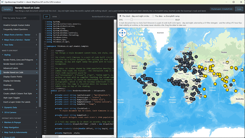Image resolution: width=245 pixels, height=138 pixels.
Task: Maximize the application window
Action: (x=234, y=2)
